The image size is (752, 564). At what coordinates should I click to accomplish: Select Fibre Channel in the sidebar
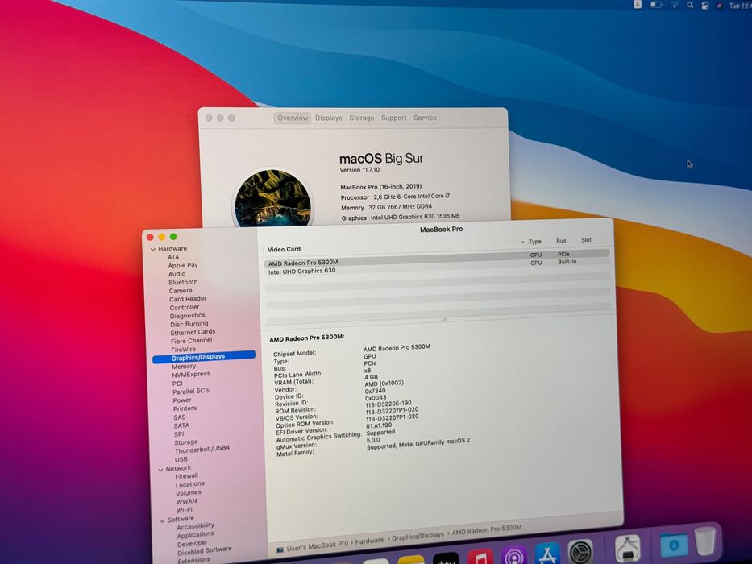coord(191,341)
